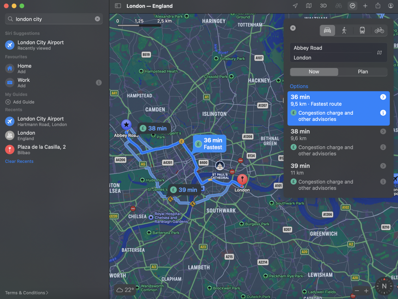The image size is (398, 299).
Task: Open Terms & Conditions
Action: 25,293
